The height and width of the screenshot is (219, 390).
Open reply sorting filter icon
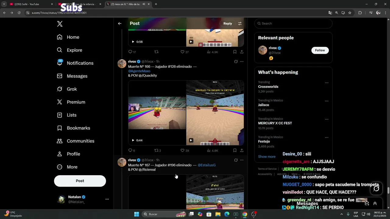pyautogui.click(x=240, y=23)
